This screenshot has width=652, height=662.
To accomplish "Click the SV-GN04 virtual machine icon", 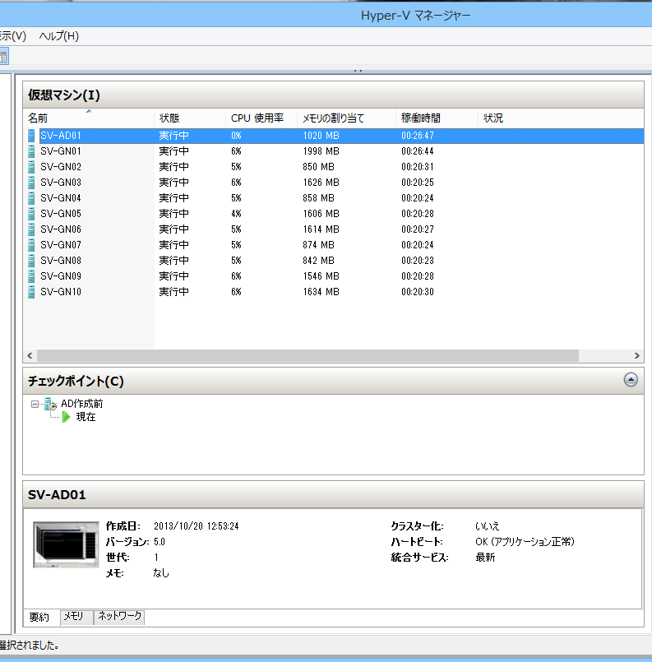I will [x=31, y=198].
